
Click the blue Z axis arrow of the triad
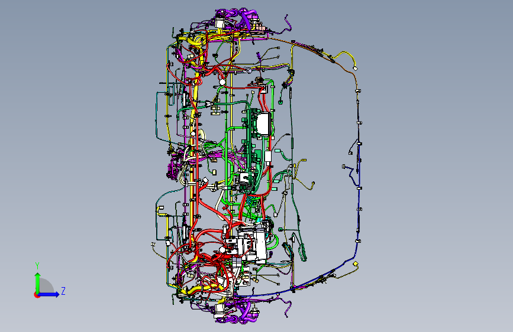[x=49, y=294]
